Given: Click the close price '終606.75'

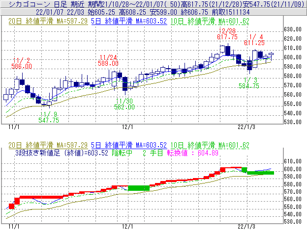Looking at the screenshot, I should click(x=194, y=12).
